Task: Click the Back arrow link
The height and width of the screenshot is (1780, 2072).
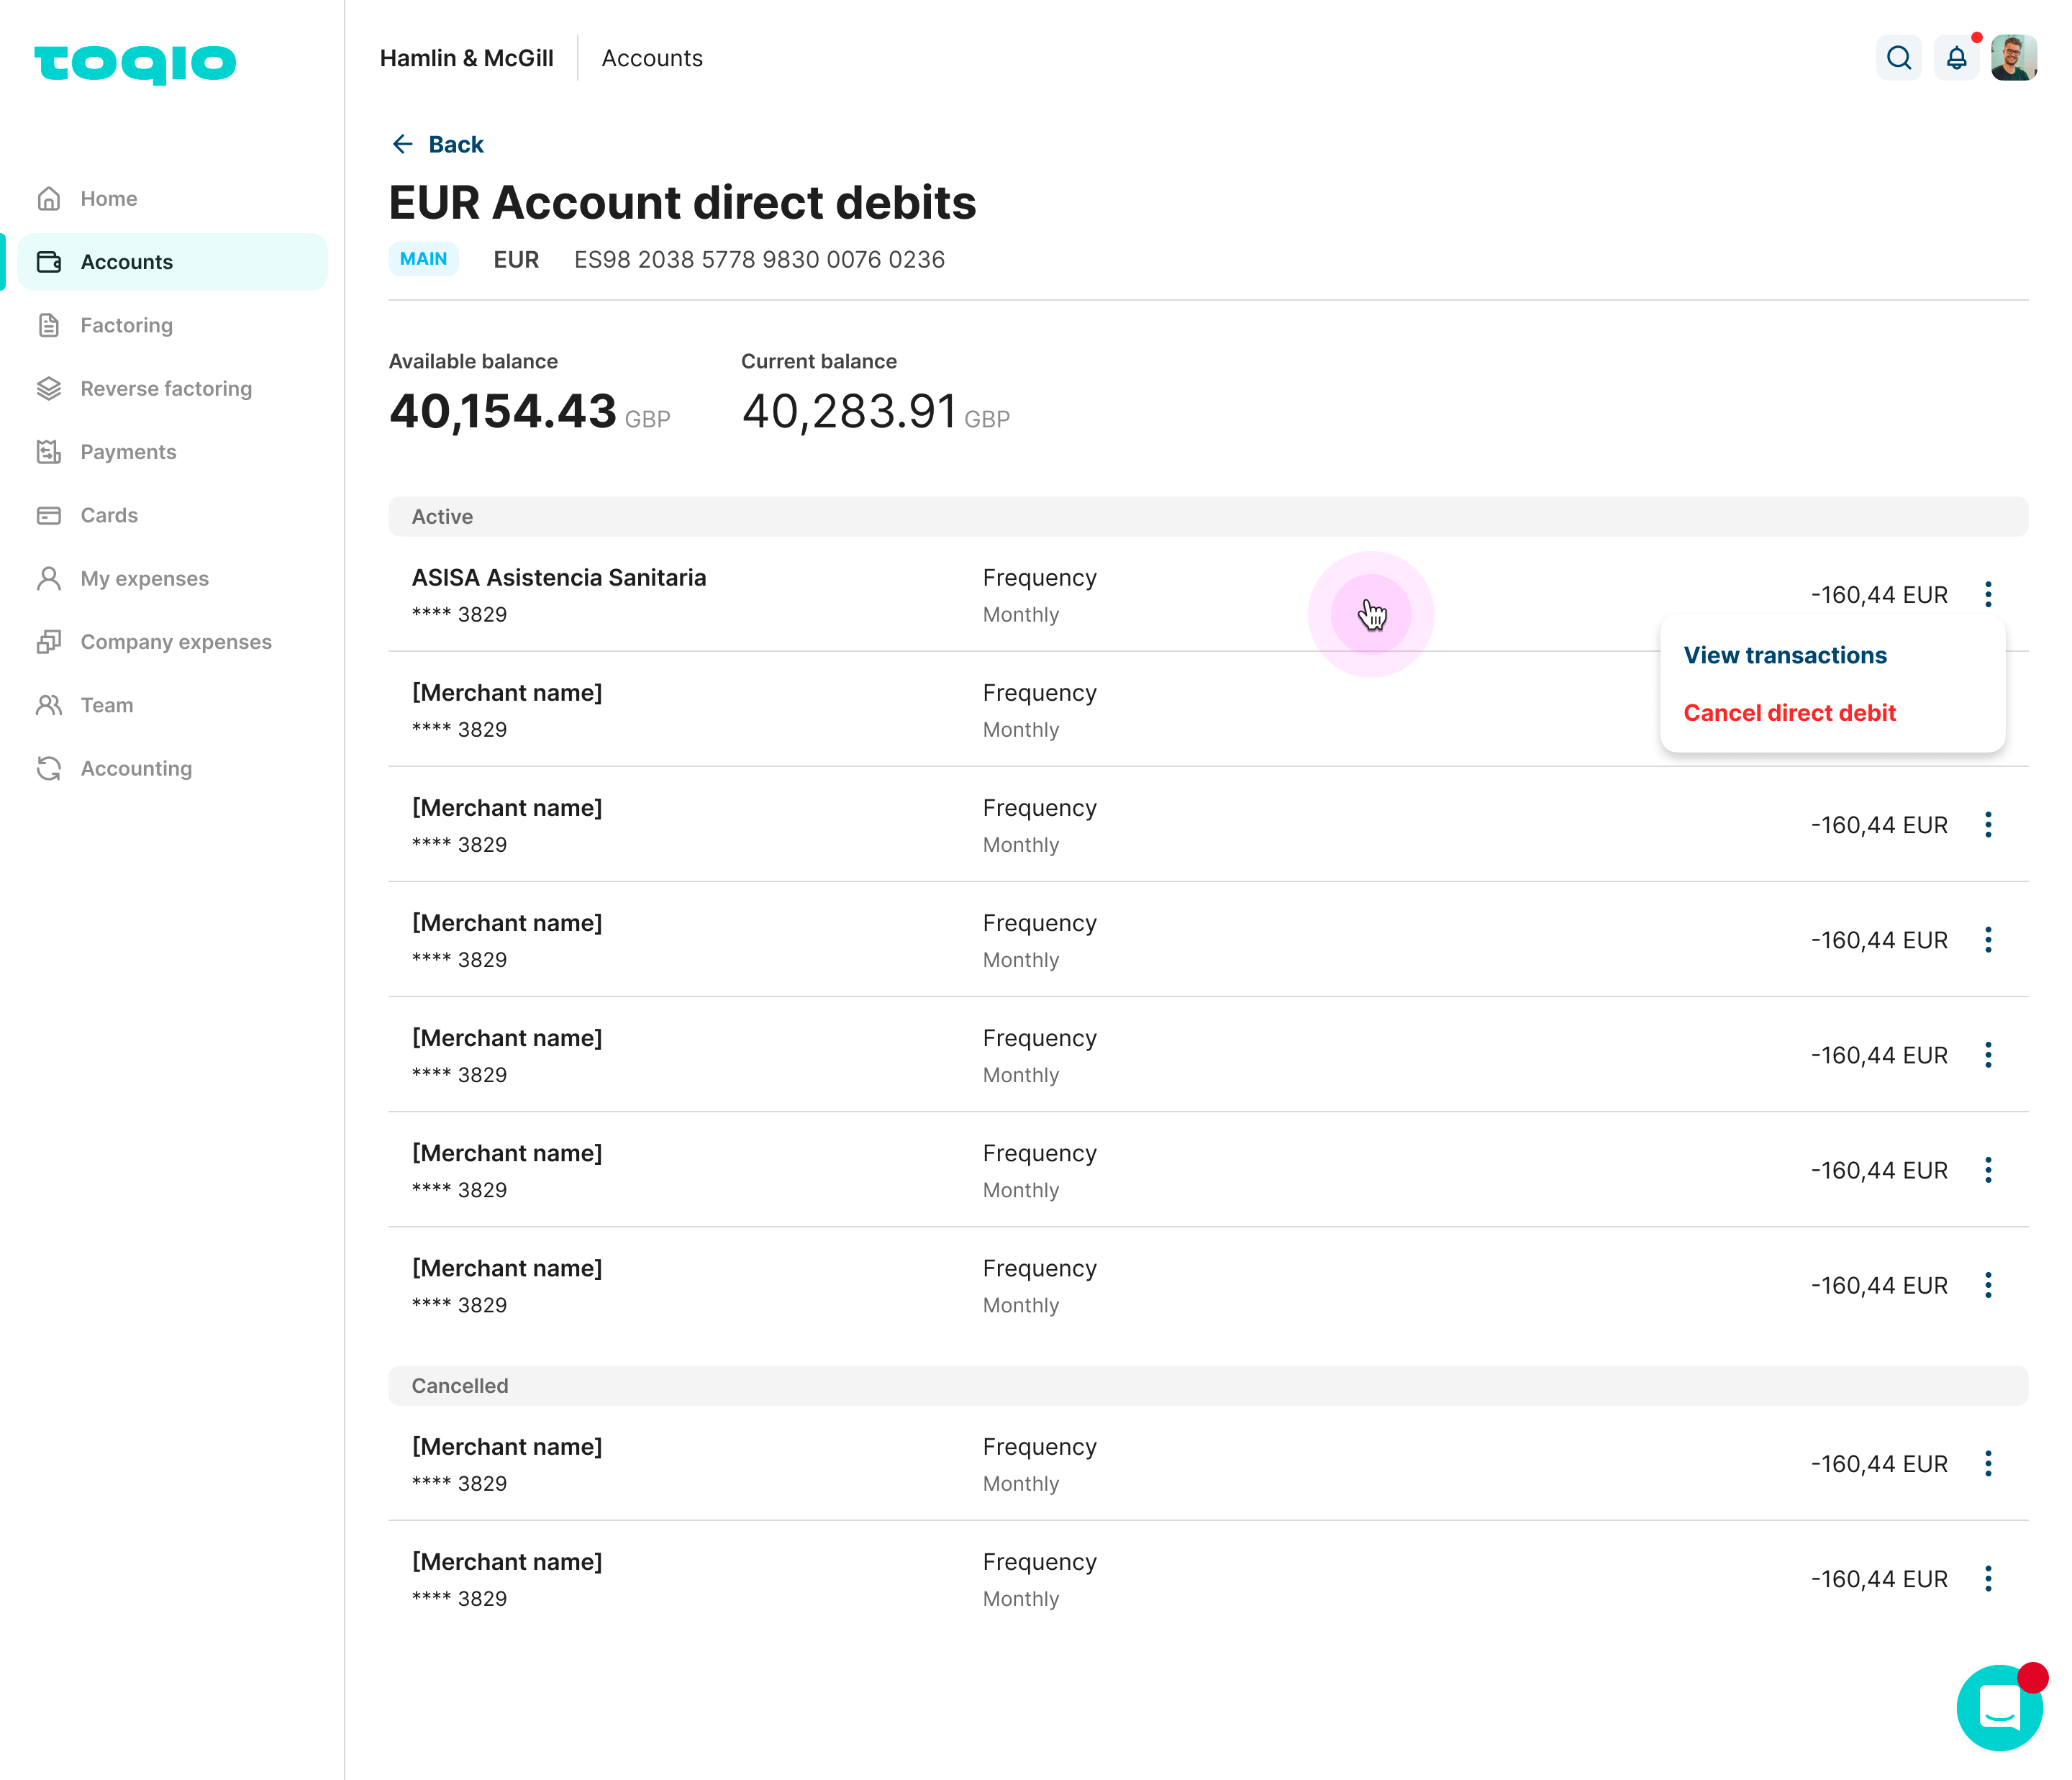Action: [x=437, y=144]
